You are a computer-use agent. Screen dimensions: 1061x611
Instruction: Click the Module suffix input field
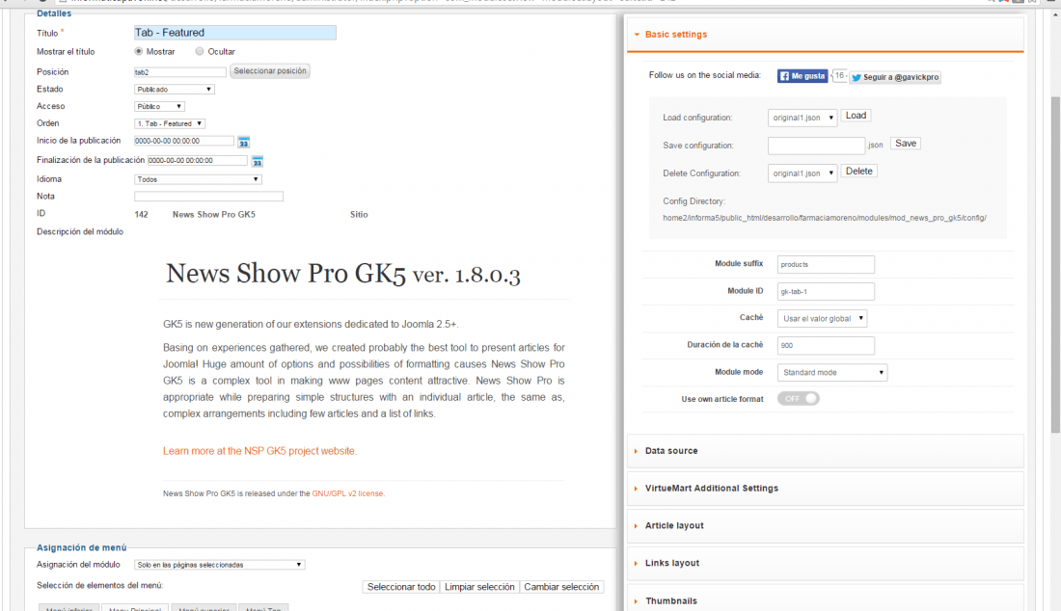[826, 264]
